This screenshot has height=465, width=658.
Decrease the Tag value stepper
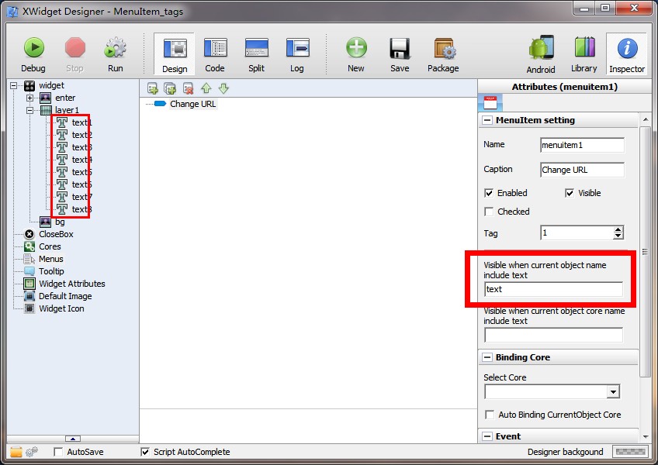pyautogui.click(x=618, y=236)
